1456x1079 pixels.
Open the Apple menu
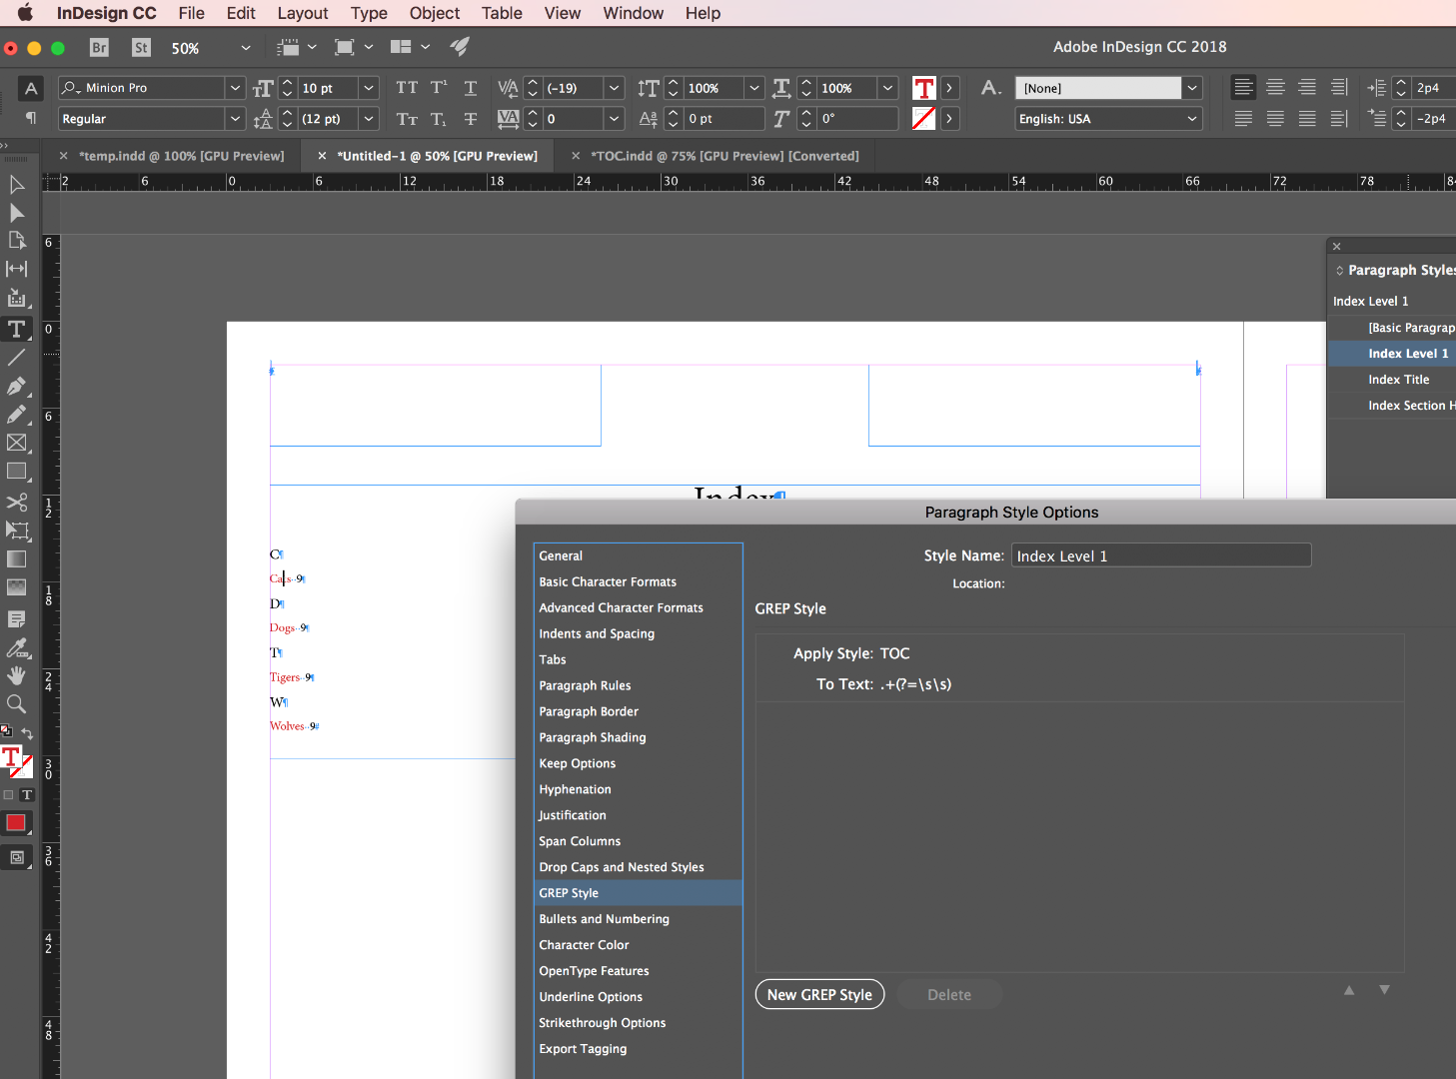pyautogui.click(x=25, y=13)
